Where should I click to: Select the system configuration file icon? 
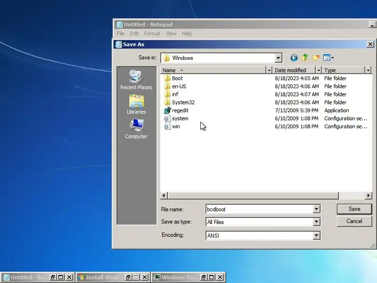coord(167,118)
